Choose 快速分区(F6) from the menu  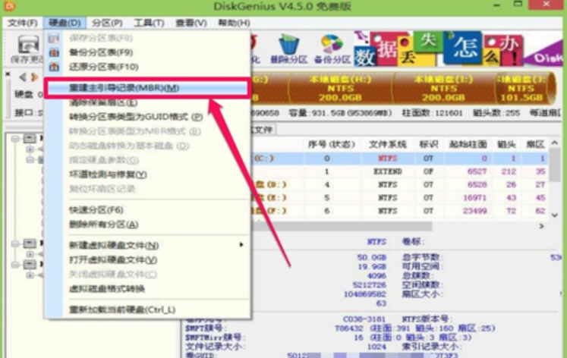[x=96, y=209]
